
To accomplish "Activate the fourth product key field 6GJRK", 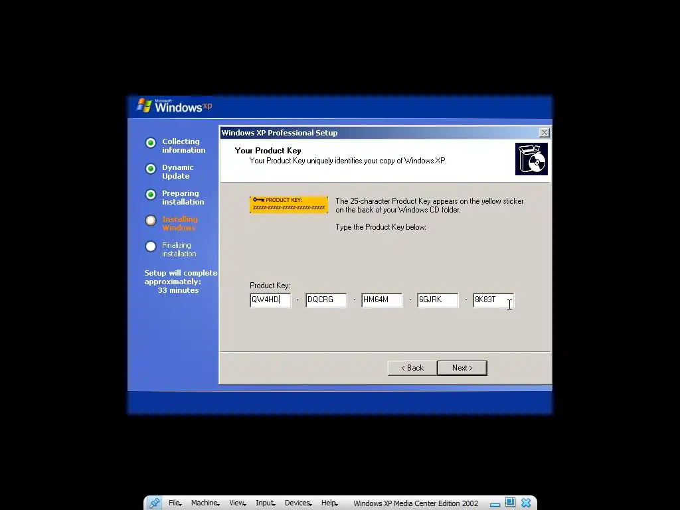I will (x=438, y=299).
